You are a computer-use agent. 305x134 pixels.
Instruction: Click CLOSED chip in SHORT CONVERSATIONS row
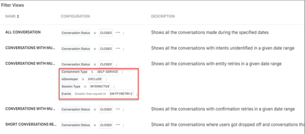(106, 125)
